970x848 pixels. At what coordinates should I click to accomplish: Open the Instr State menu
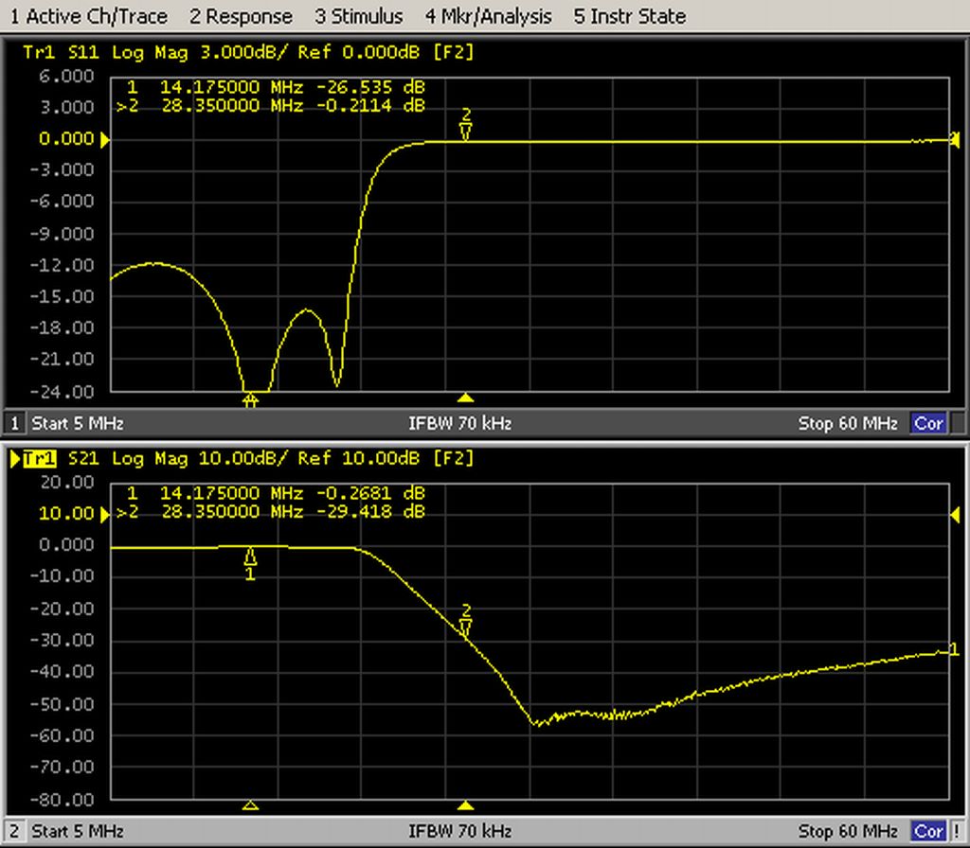pos(630,16)
